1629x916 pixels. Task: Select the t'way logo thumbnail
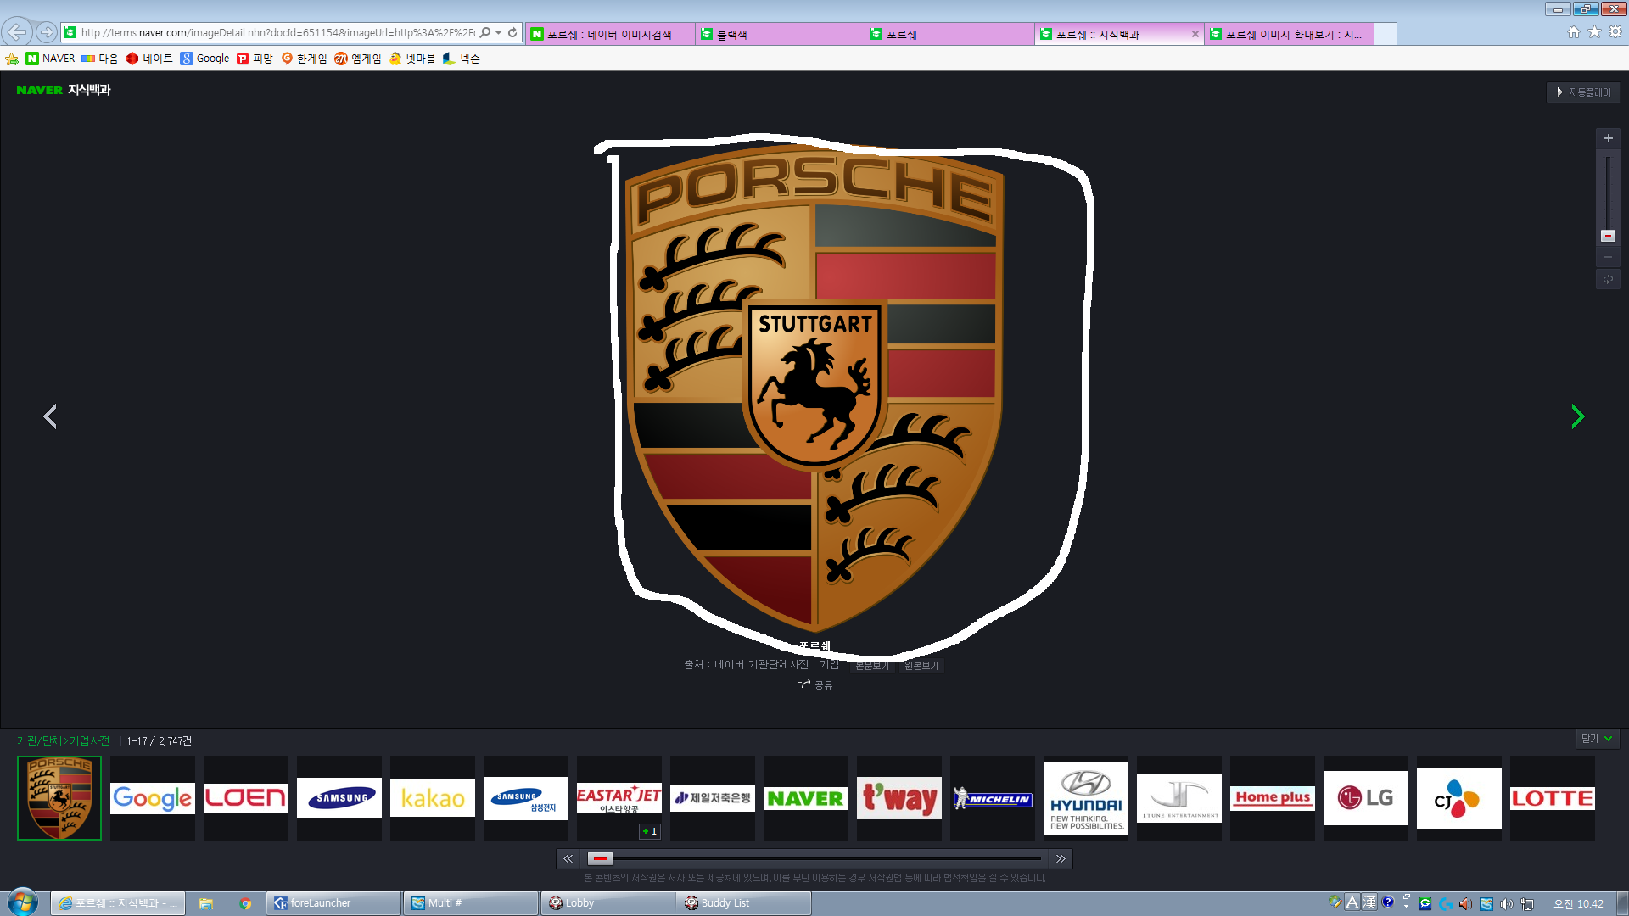(899, 798)
